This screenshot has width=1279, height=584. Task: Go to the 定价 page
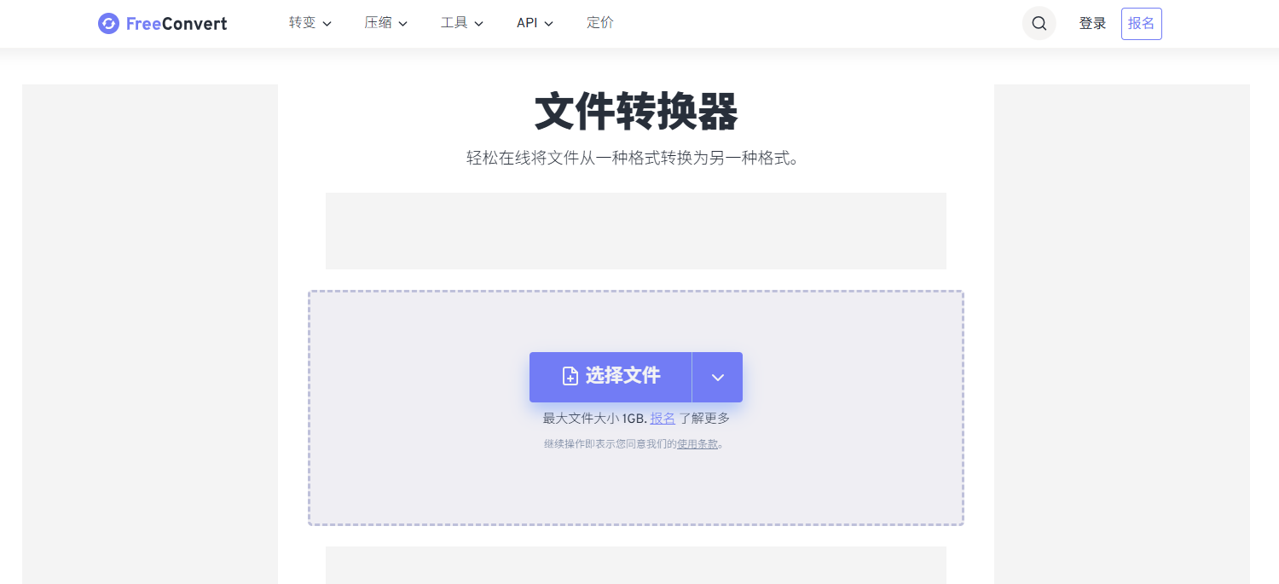[x=600, y=23]
